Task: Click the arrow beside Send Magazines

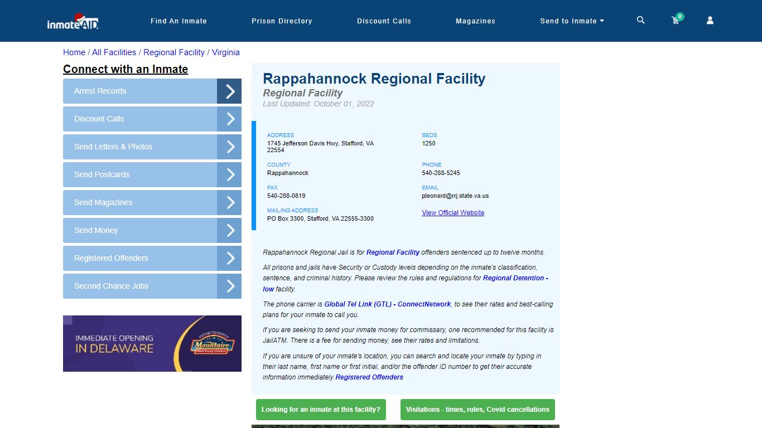Action: click(x=229, y=202)
